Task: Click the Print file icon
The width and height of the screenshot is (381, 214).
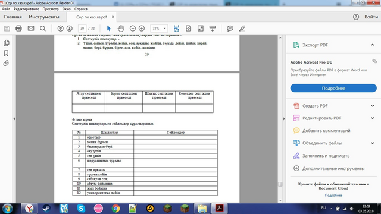Action: coord(18,29)
